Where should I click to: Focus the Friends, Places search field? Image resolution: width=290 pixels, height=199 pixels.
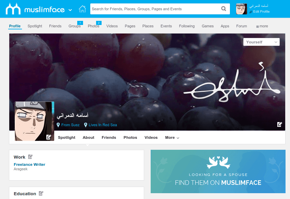155,9
